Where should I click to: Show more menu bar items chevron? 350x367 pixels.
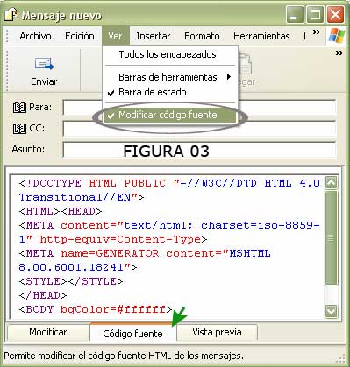point(317,32)
